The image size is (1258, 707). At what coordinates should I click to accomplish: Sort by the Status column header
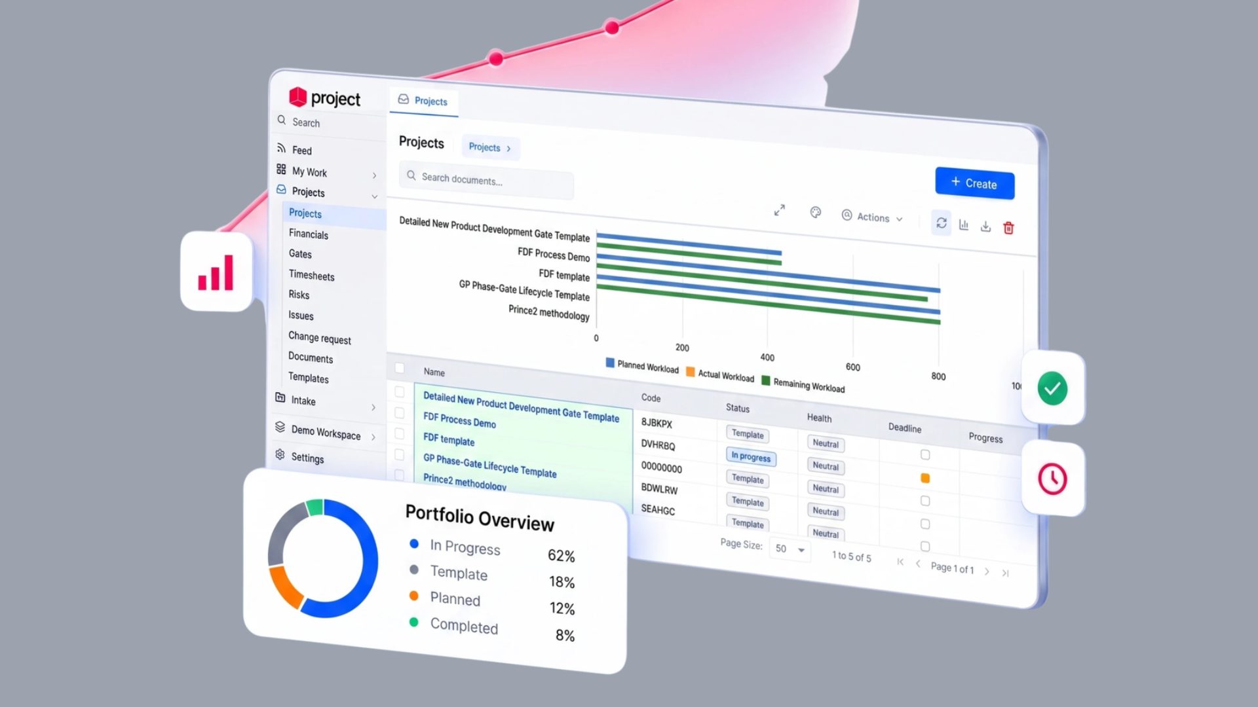[737, 408]
